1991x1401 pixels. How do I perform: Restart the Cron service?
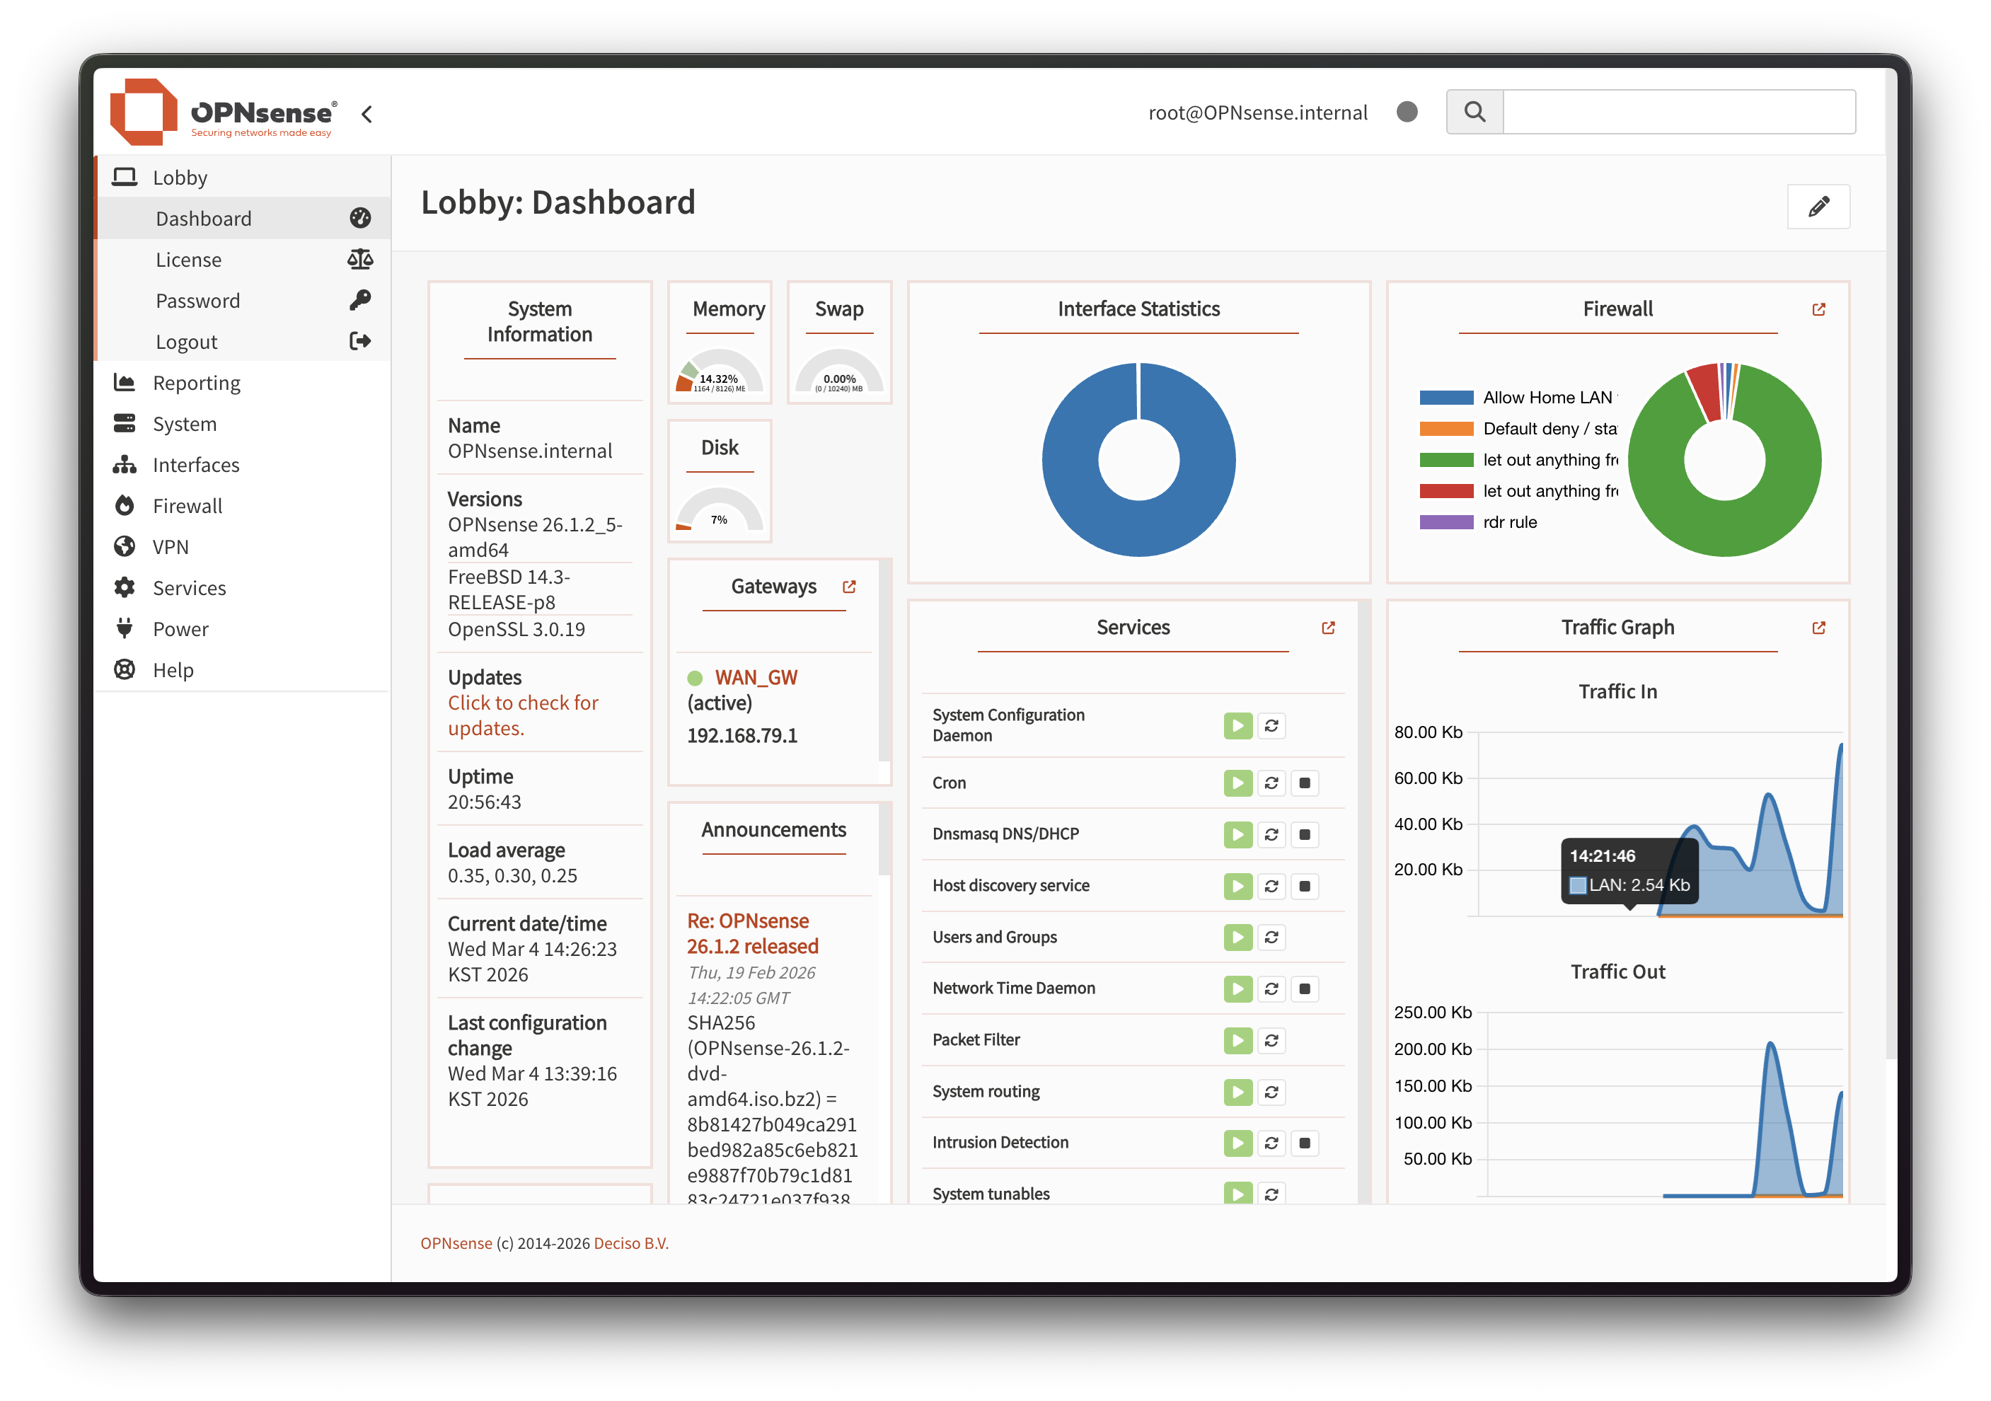point(1271,783)
